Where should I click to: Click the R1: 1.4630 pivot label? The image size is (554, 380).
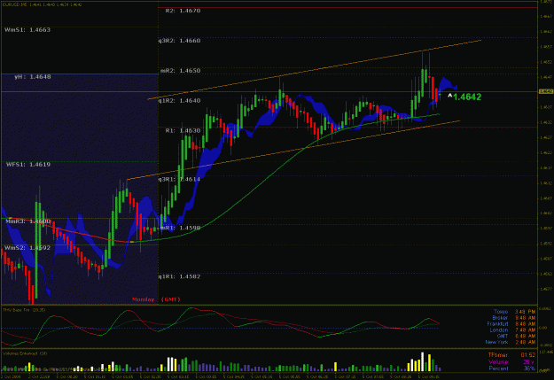point(183,131)
